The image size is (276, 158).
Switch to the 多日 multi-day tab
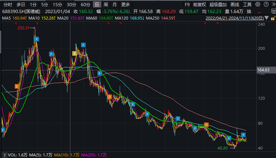21,4
